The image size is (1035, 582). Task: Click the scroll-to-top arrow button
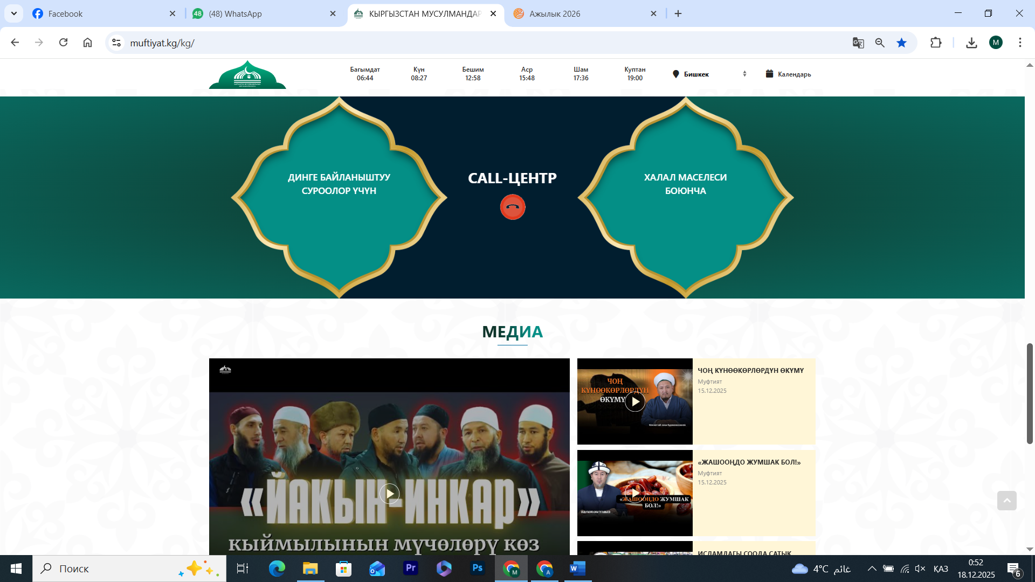pyautogui.click(x=1006, y=501)
